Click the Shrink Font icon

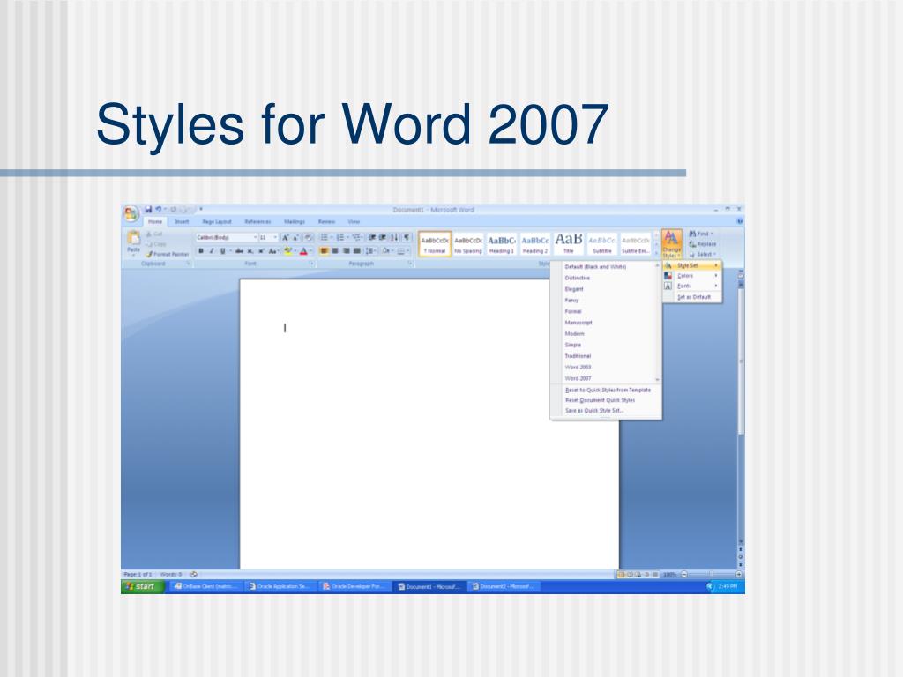coord(295,238)
